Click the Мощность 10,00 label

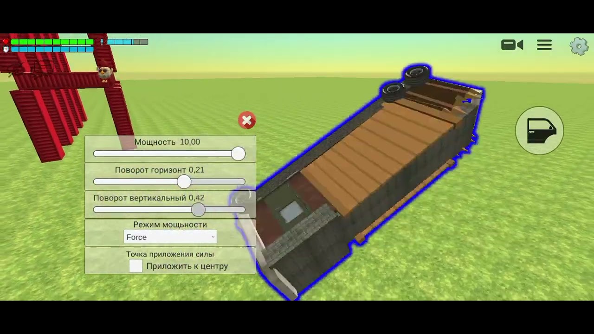[x=167, y=142]
